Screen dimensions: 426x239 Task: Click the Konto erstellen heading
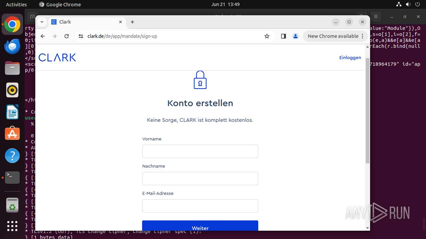tap(200, 103)
